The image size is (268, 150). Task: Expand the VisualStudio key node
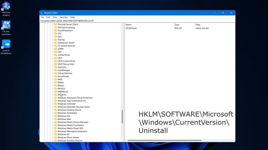click(x=53, y=76)
